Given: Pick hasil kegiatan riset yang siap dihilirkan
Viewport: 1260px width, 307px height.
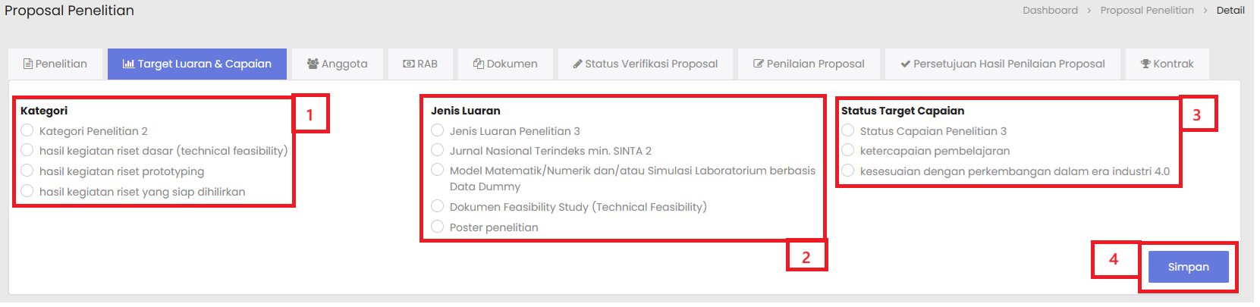Looking at the screenshot, I should click(x=27, y=191).
